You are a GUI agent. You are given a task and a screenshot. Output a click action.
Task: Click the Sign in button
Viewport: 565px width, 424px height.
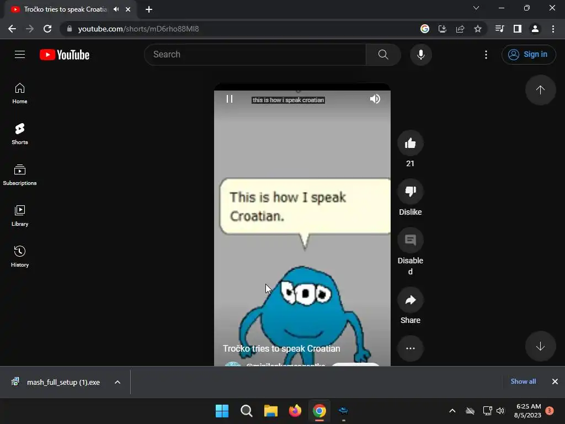[528, 55]
